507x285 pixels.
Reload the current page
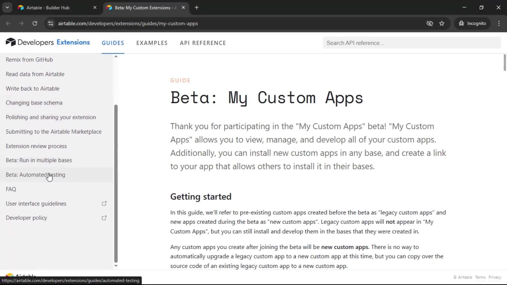click(35, 23)
